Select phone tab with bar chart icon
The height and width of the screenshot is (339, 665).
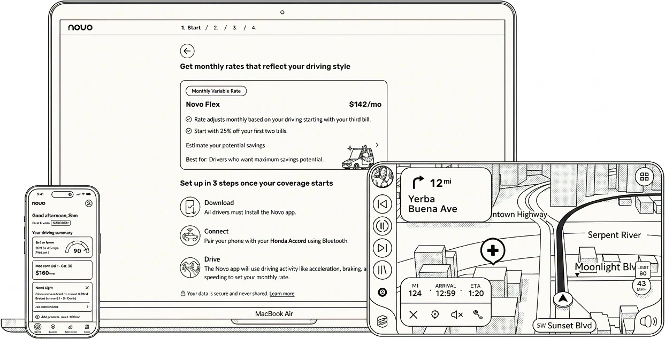click(70, 328)
